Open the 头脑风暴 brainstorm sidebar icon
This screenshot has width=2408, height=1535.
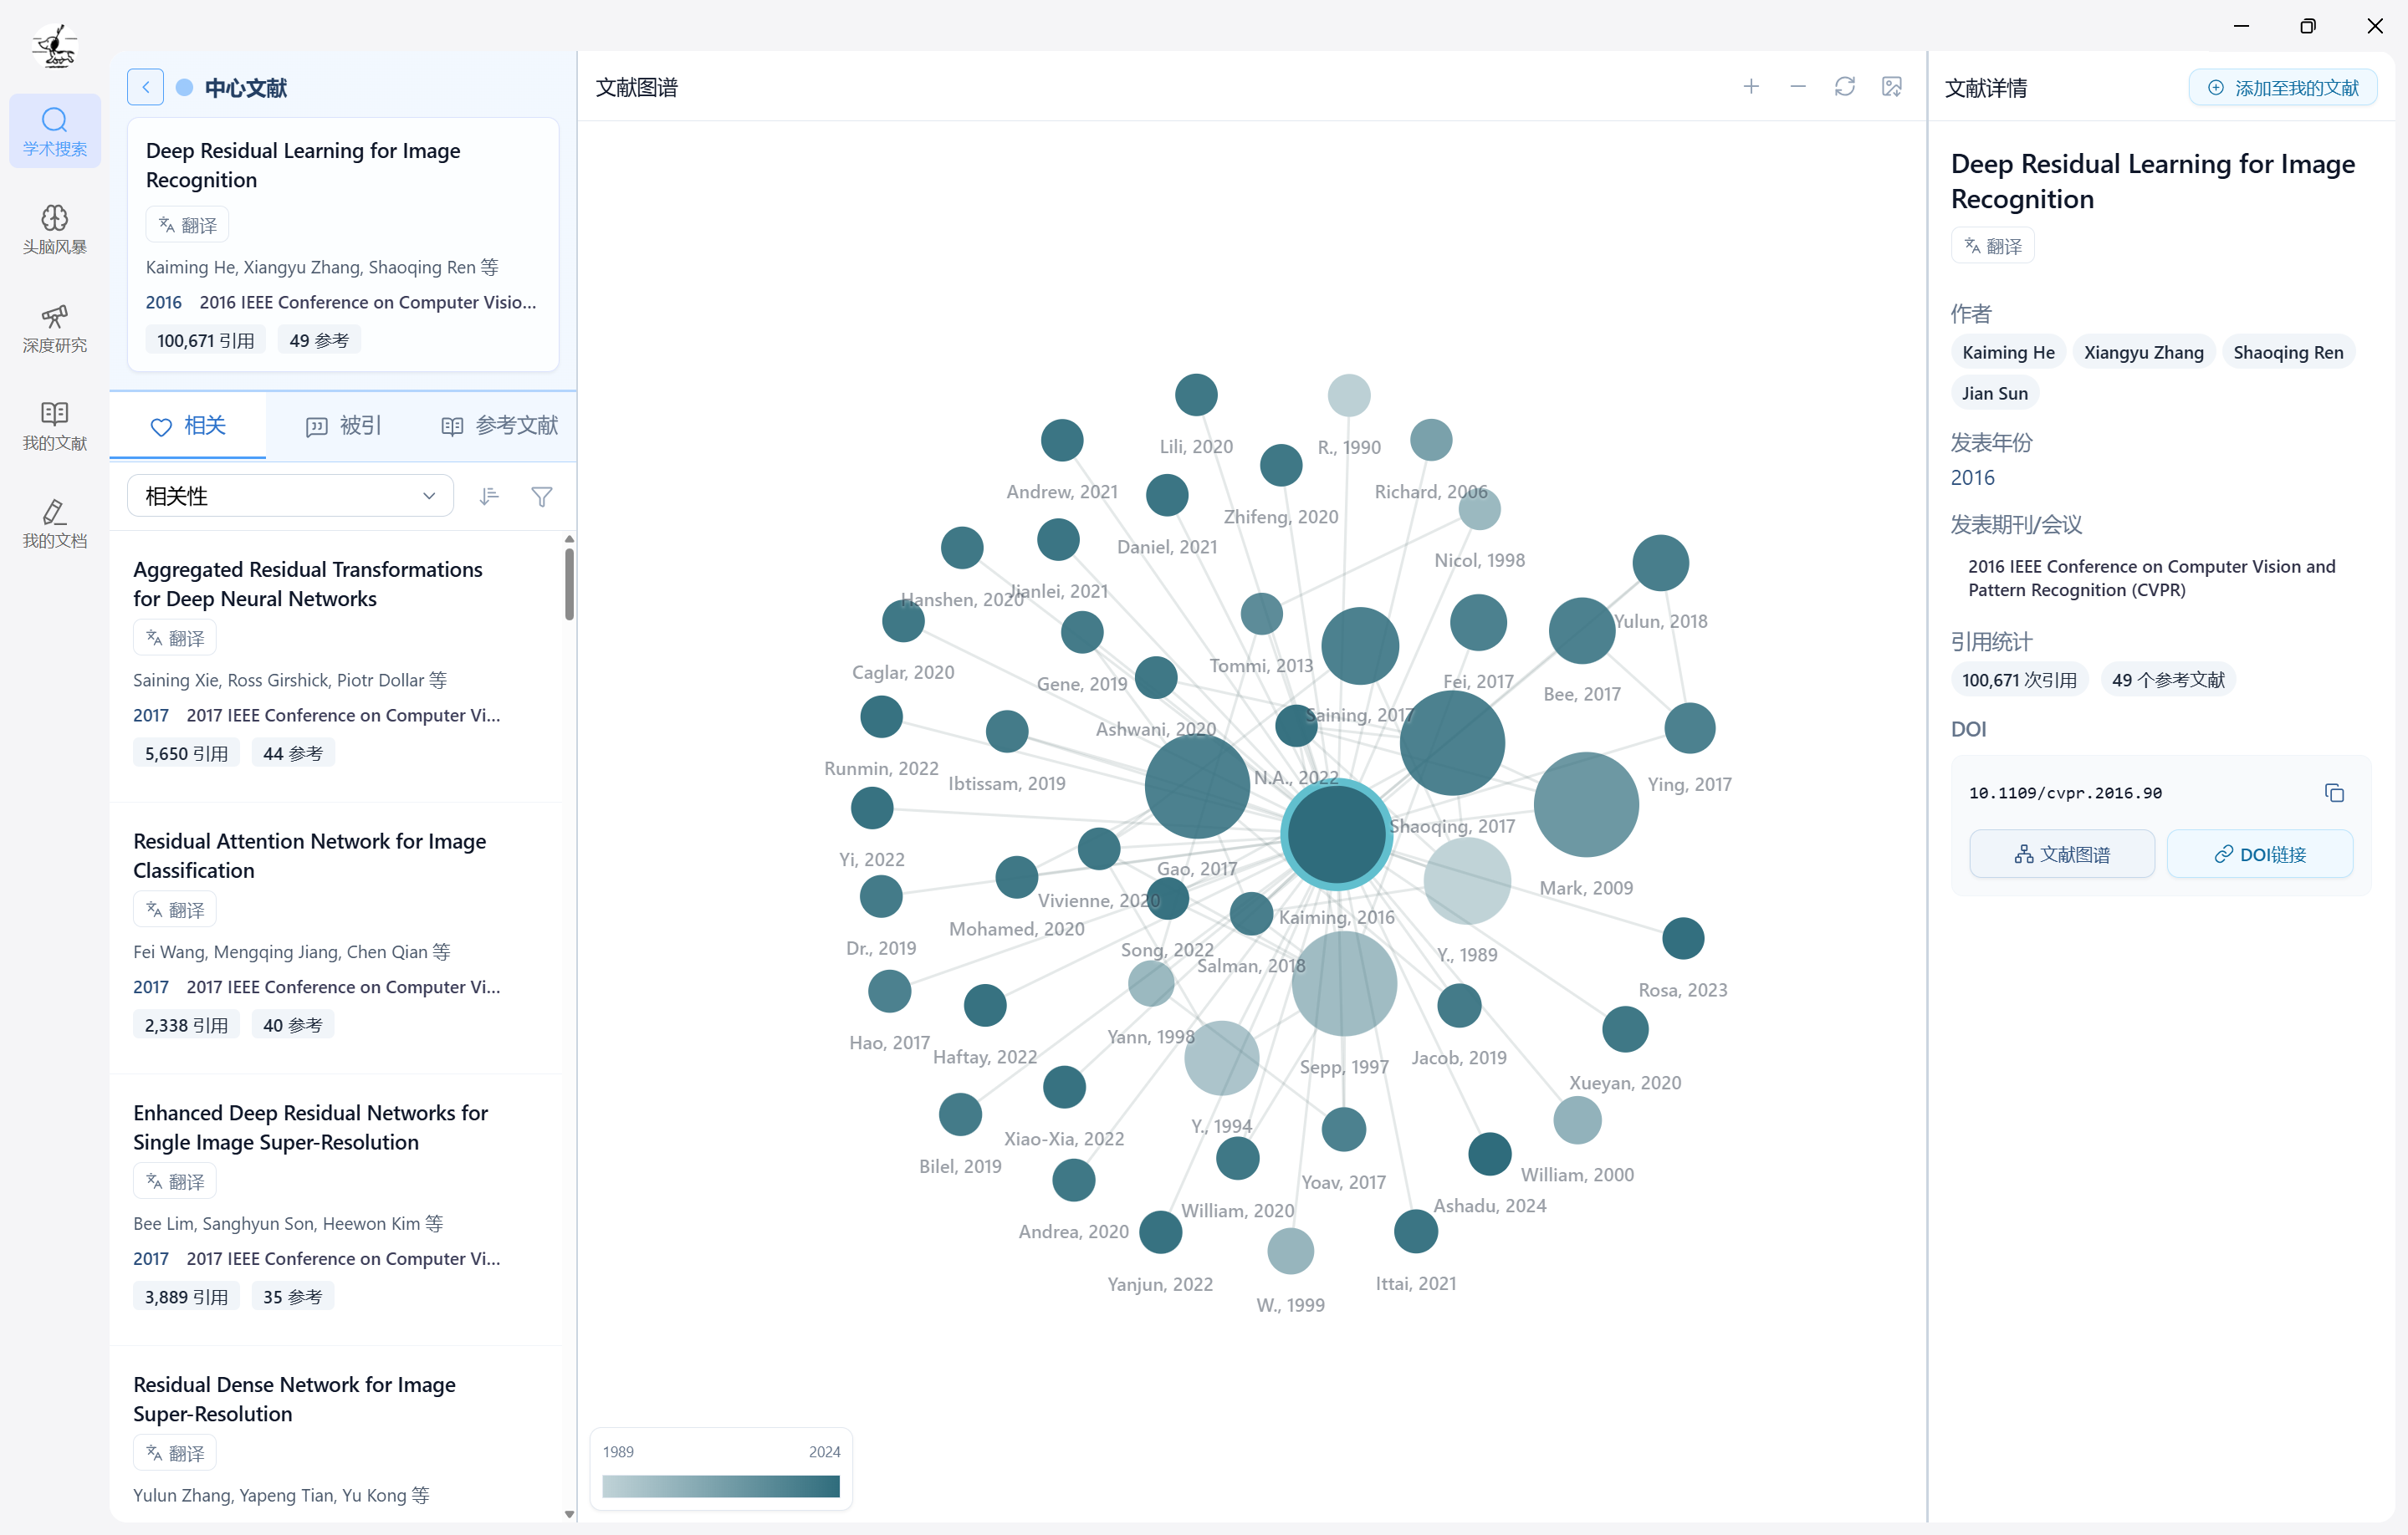54,229
